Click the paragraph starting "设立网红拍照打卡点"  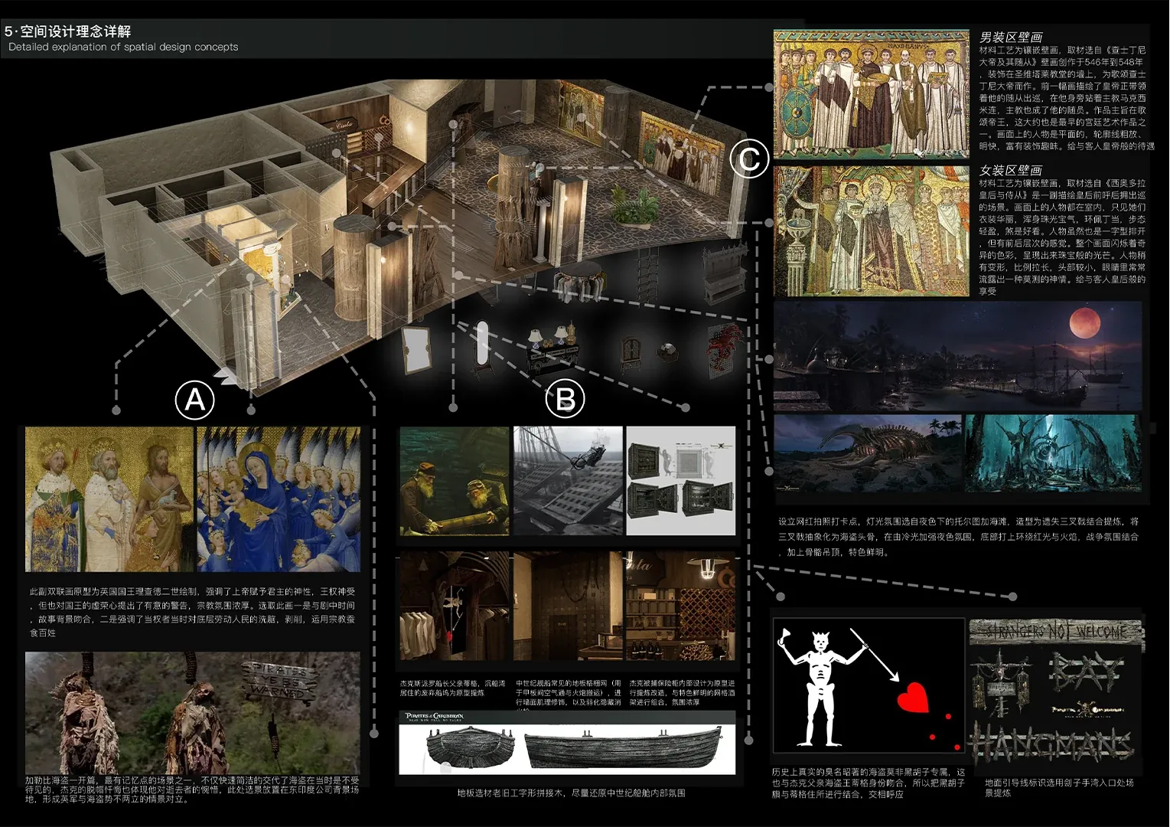point(958,536)
